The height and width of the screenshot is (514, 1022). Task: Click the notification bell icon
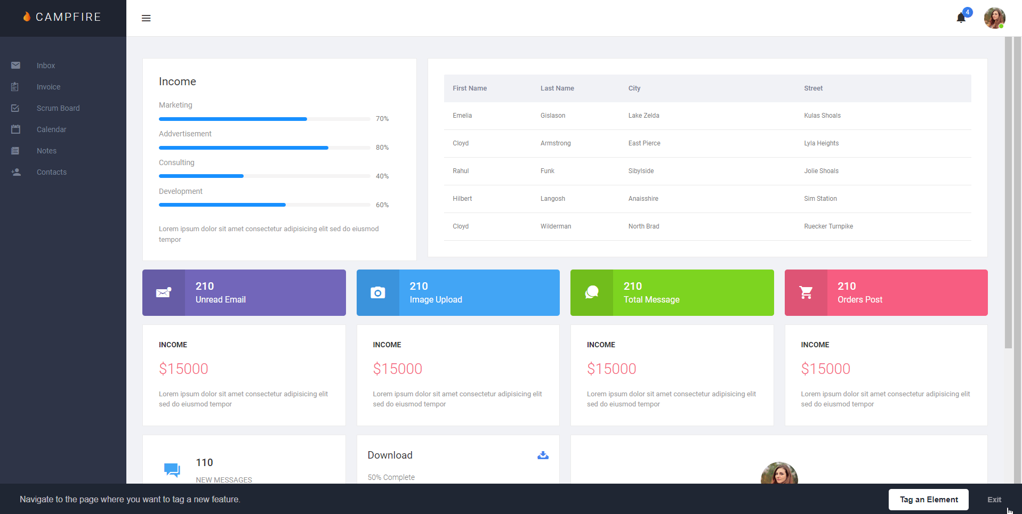coord(961,18)
